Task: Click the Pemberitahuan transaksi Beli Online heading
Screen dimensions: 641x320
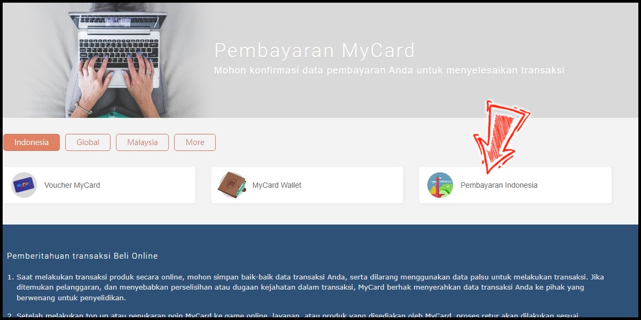Action: [x=82, y=256]
